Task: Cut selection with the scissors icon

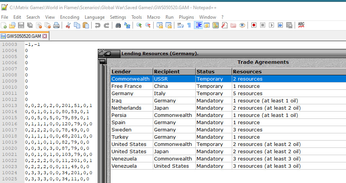Action: (x=68, y=25)
